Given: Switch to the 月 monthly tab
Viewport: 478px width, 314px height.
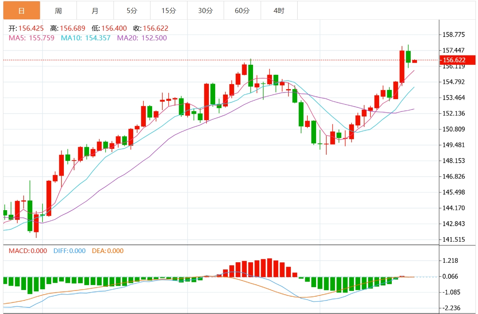Looking at the screenshot, I should tap(95, 11).
